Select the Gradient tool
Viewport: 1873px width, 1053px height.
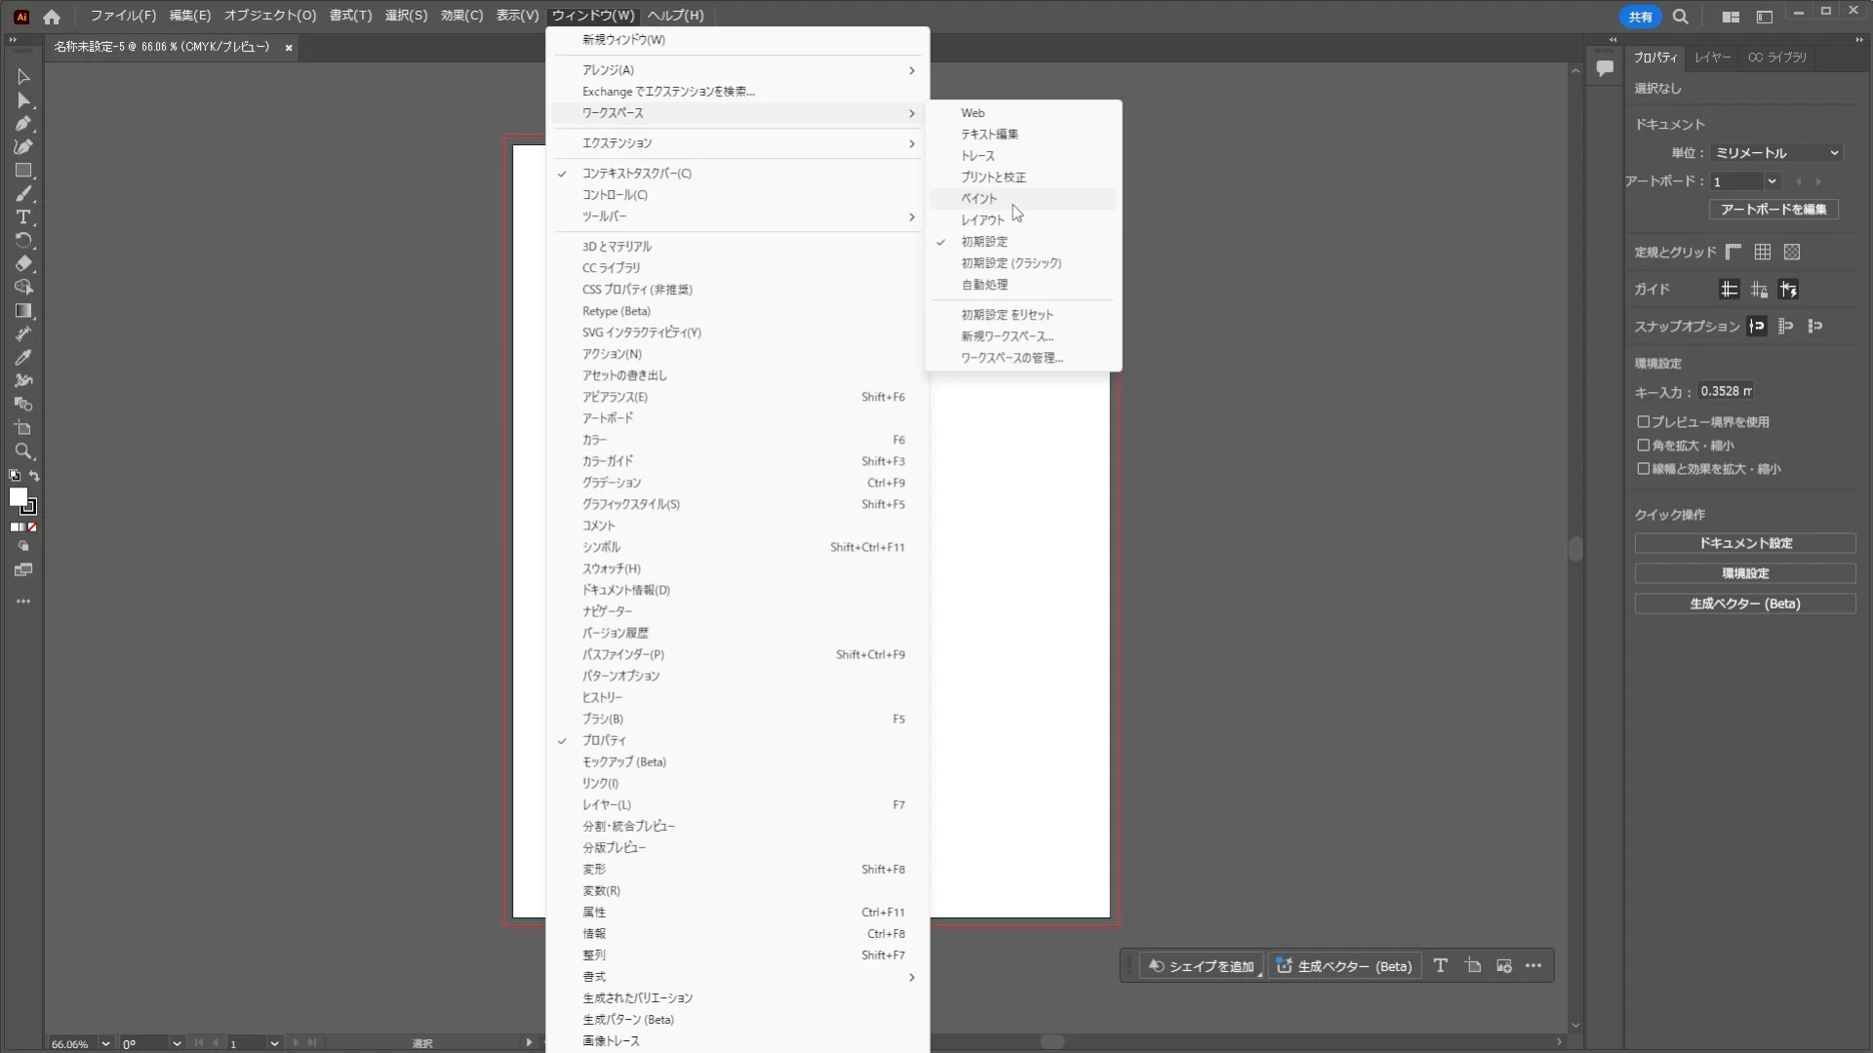pyautogui.click(x=23, y=311)
